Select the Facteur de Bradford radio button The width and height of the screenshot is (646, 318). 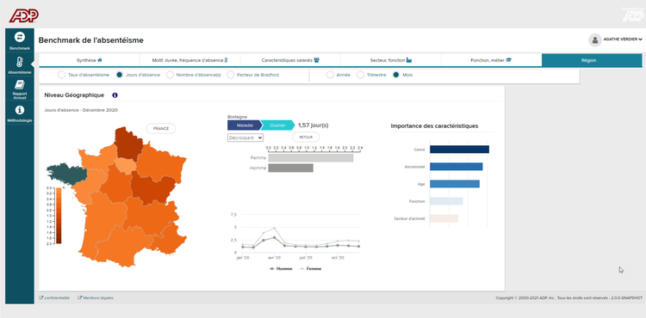tap(230, 75)
